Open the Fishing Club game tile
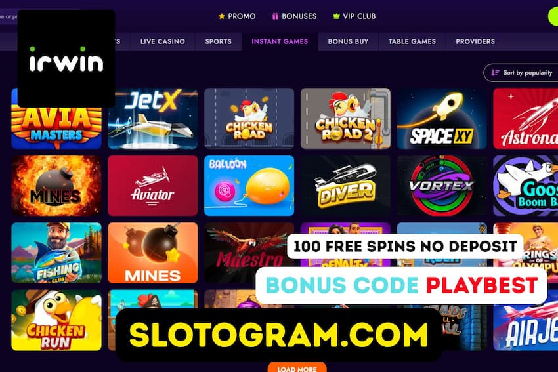Viewport: 558px width, 372px height. click(x=56, y=253)
